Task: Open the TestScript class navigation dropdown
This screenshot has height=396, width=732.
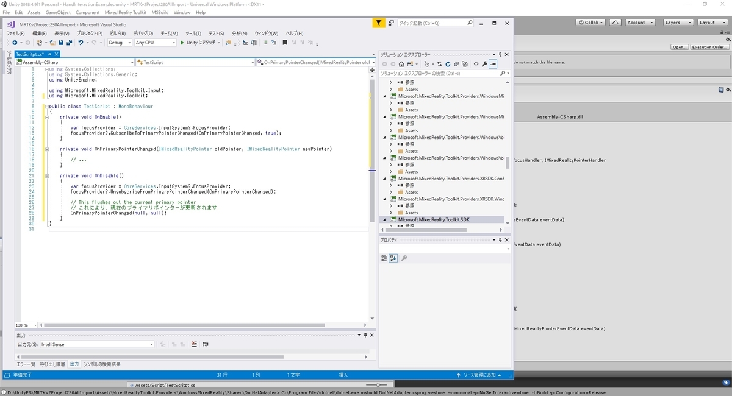Action: (195, 62)
